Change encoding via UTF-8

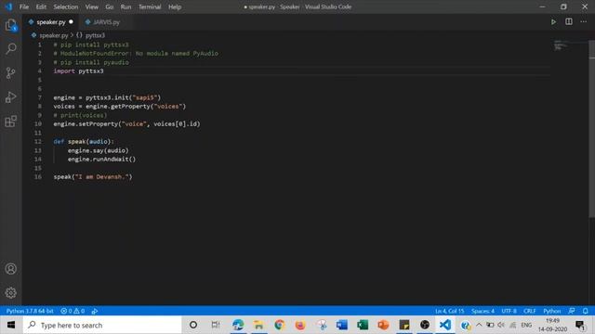pyautogui.click(x=509, y=311)
